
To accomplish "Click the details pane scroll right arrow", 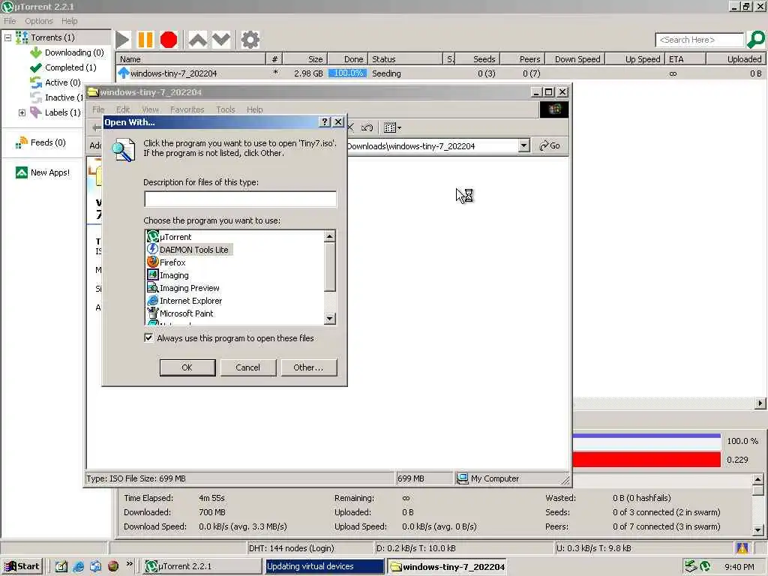I will click(x=760, y=403).
